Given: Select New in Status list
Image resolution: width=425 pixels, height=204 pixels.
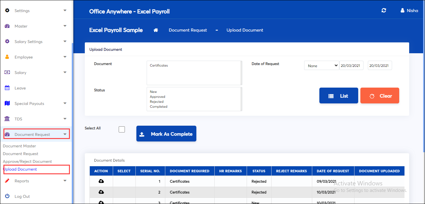Looking at the screenshot, I should click(153, 92).
